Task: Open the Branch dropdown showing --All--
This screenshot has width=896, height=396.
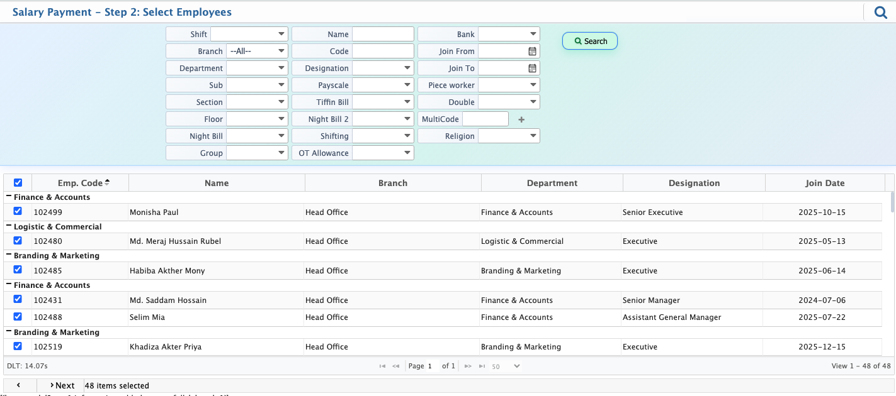Action: [257, 52]
